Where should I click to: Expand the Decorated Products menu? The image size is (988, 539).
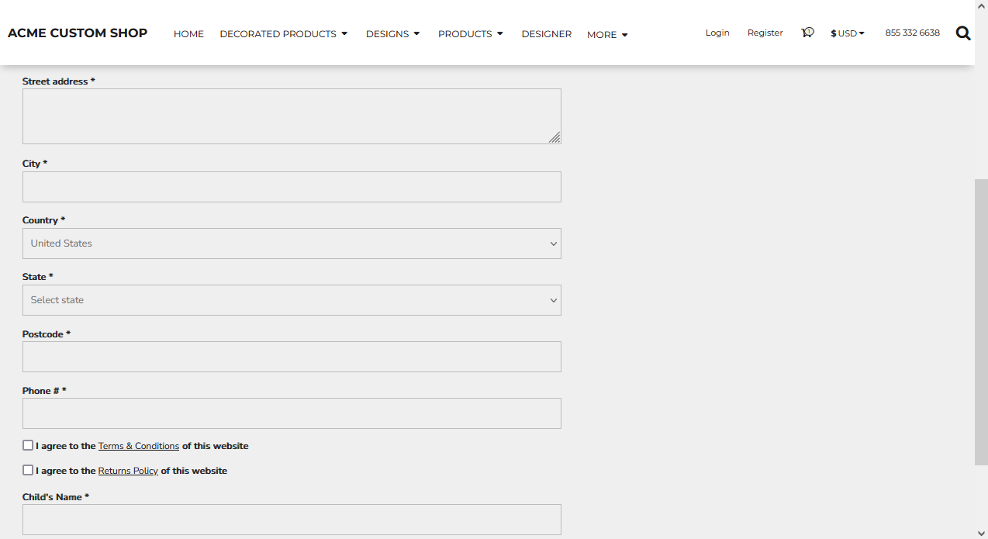tap(284, 34)
